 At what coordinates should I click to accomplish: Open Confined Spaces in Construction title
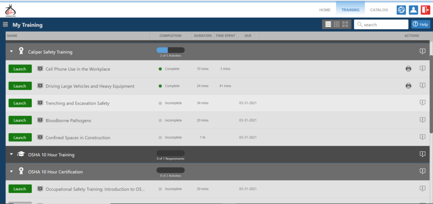[x=78, y=138]
